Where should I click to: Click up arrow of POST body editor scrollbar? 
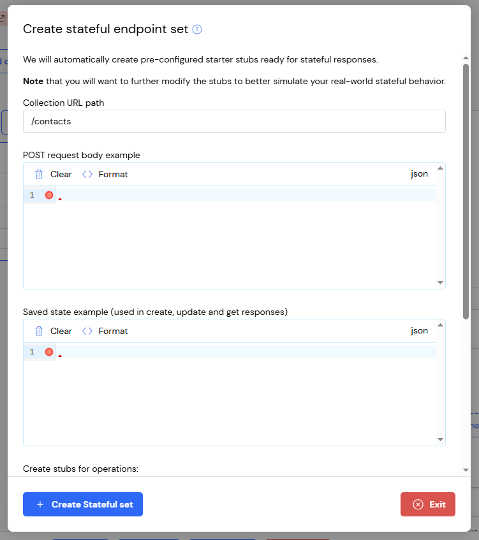point(440,168)
